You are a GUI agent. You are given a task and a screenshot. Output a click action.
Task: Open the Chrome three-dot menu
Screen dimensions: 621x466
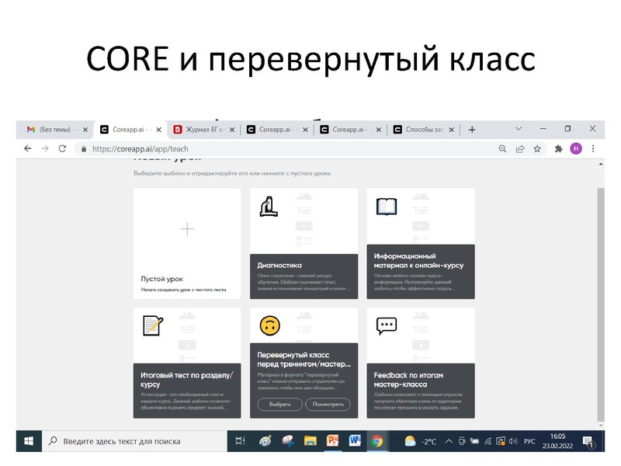(x=593, y=148)
